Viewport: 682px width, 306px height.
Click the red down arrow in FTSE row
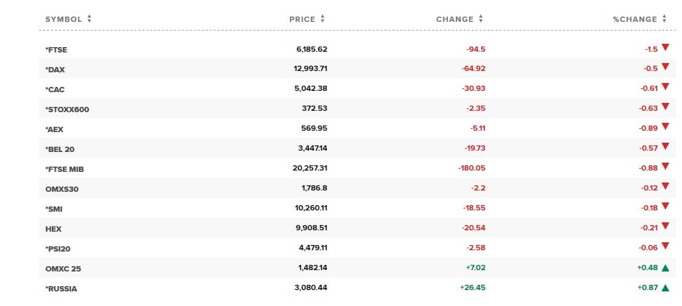pyautogui.click(x=665, y=47)
